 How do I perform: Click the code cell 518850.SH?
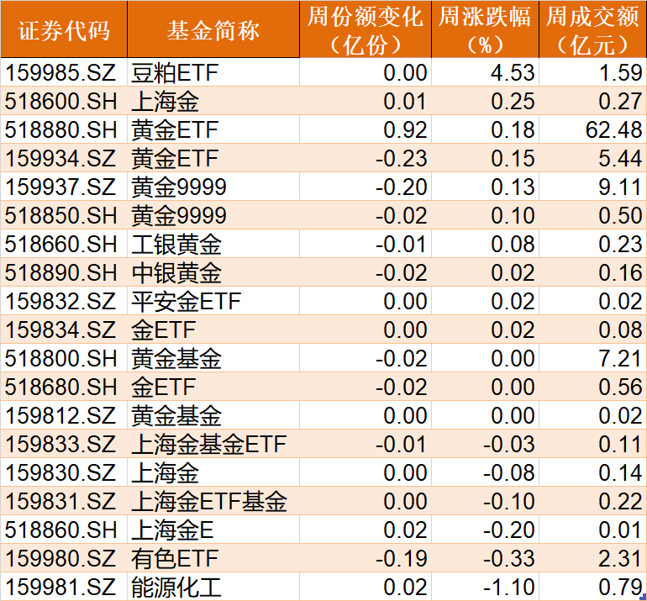[x=61, y=215]
